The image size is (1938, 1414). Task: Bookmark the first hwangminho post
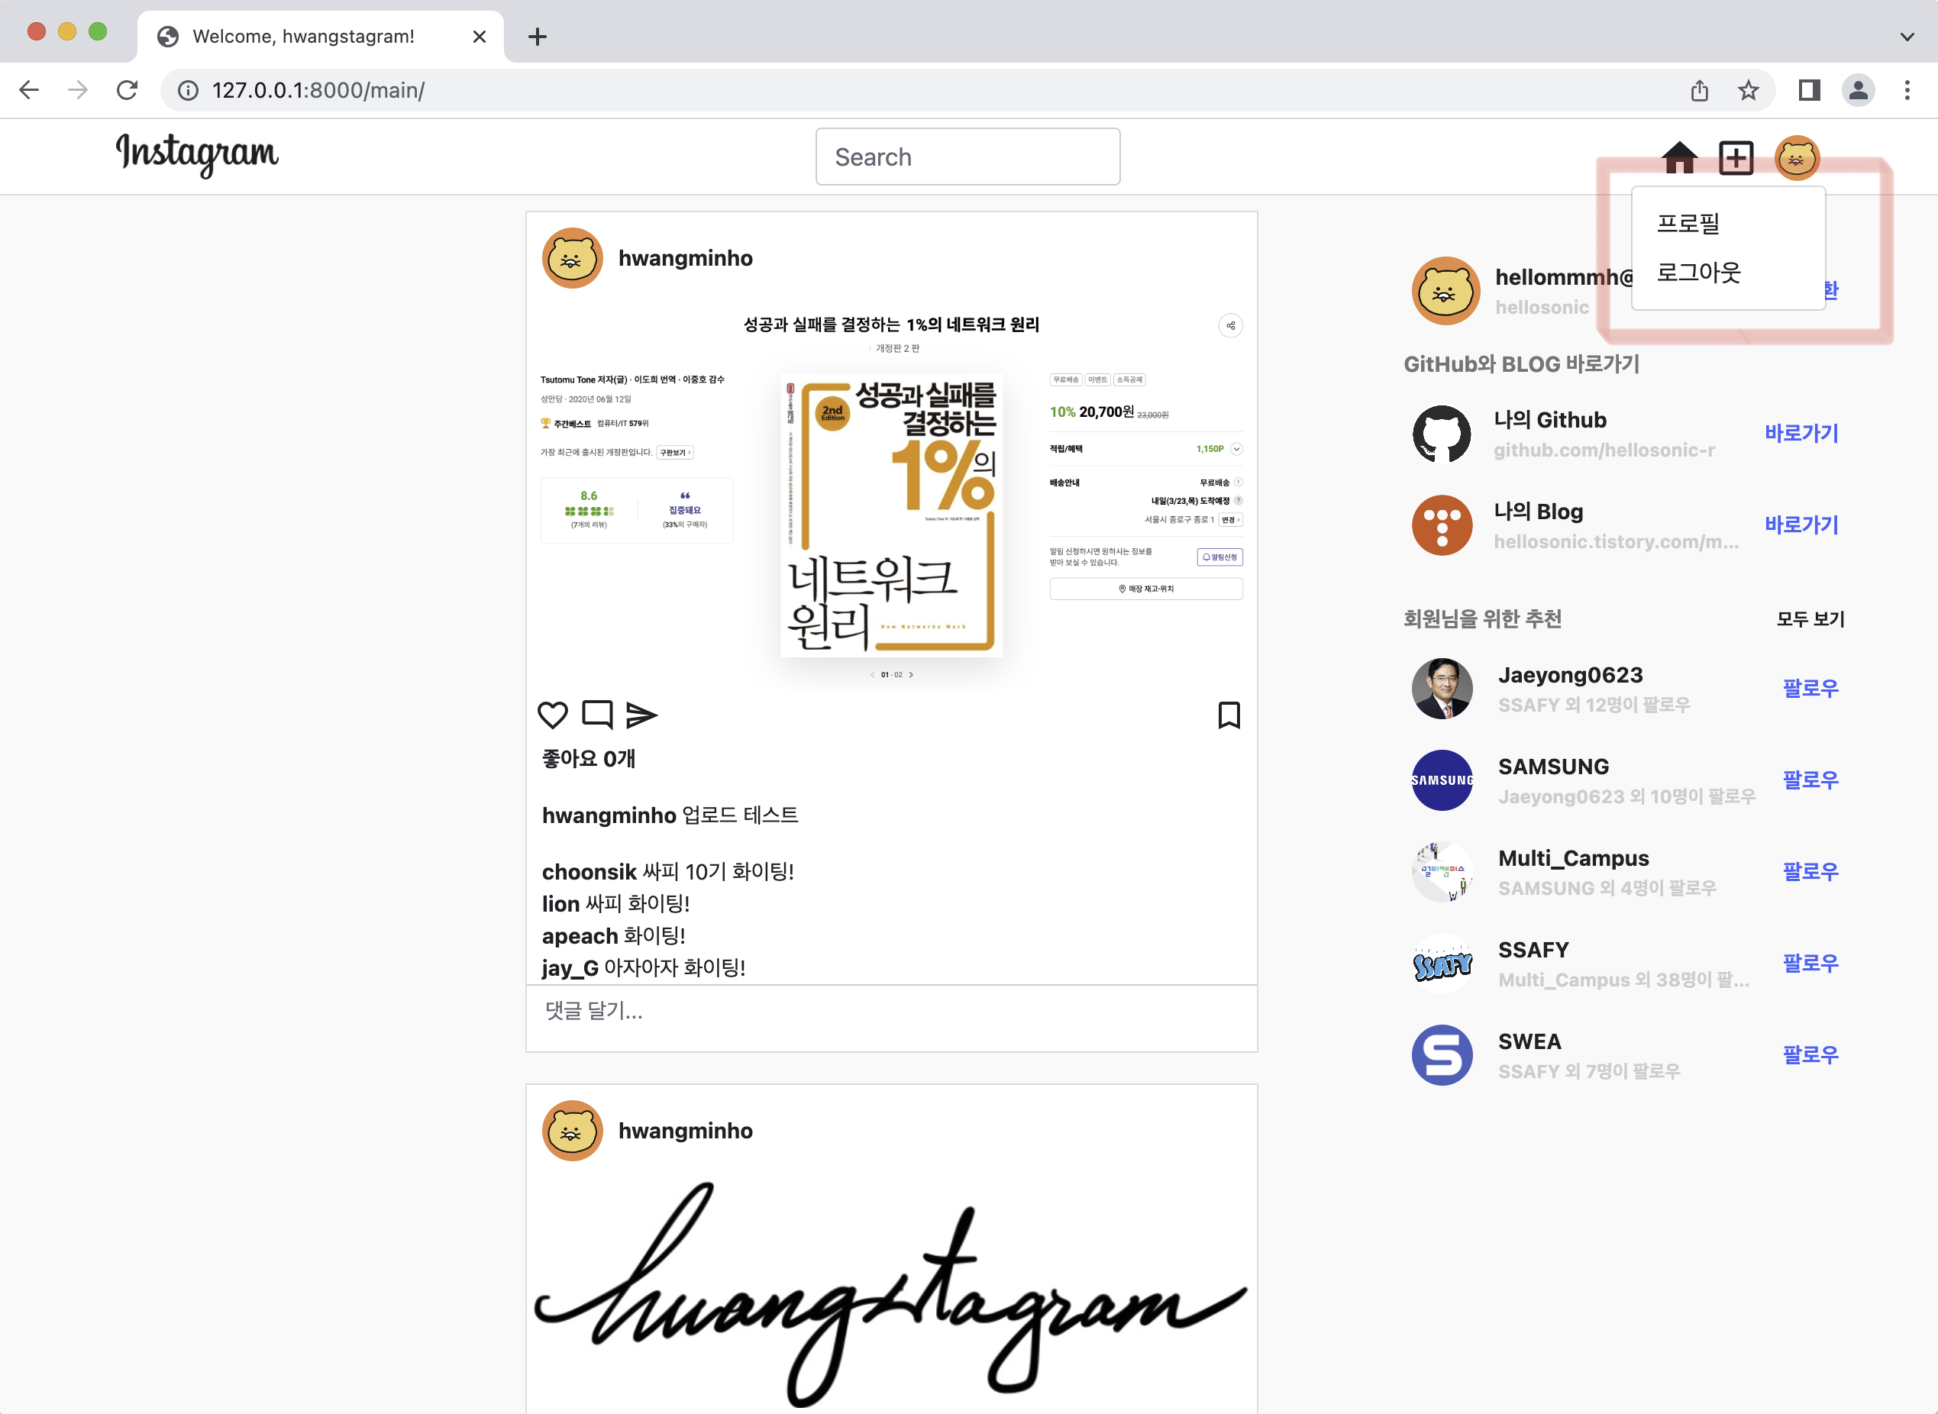tap(1229, 715)
